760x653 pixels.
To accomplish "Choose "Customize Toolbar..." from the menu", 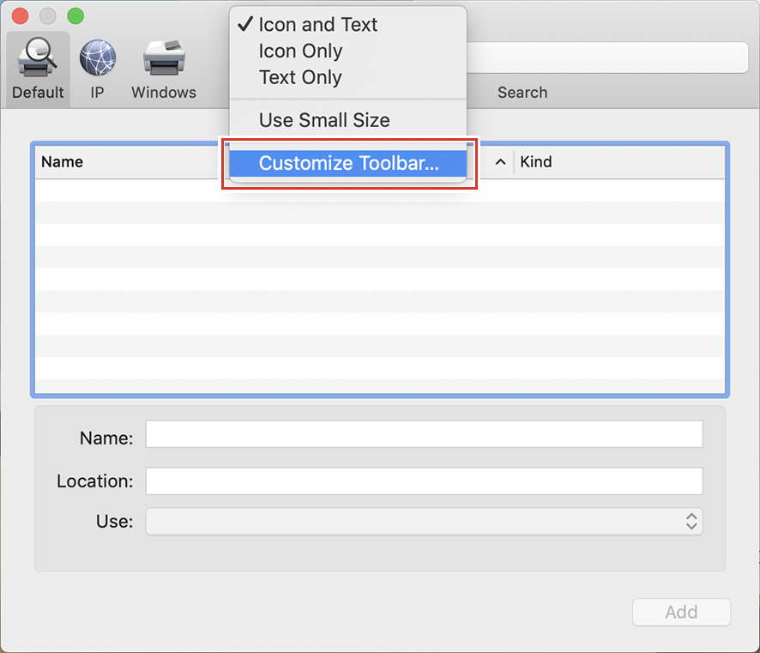I will [x=347, y=163].
